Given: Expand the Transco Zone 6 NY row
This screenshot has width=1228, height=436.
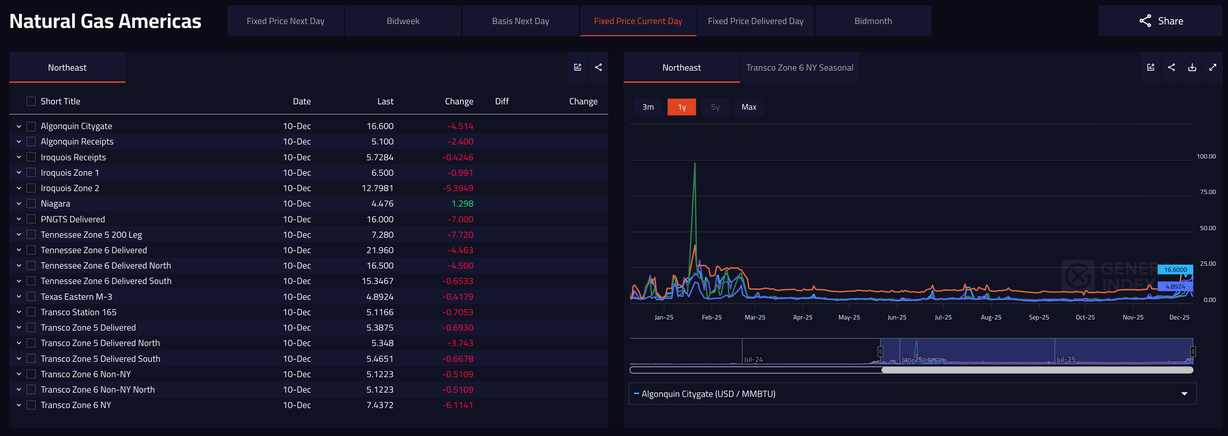Looking at the screenshot, I should pyautogui.click(x=19, y=405).
